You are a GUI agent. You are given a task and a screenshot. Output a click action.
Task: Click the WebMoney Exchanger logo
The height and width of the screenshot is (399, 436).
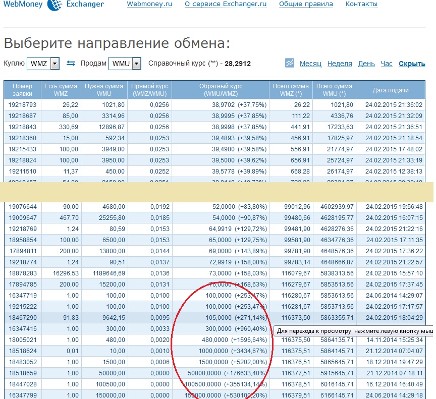(54, 5)
